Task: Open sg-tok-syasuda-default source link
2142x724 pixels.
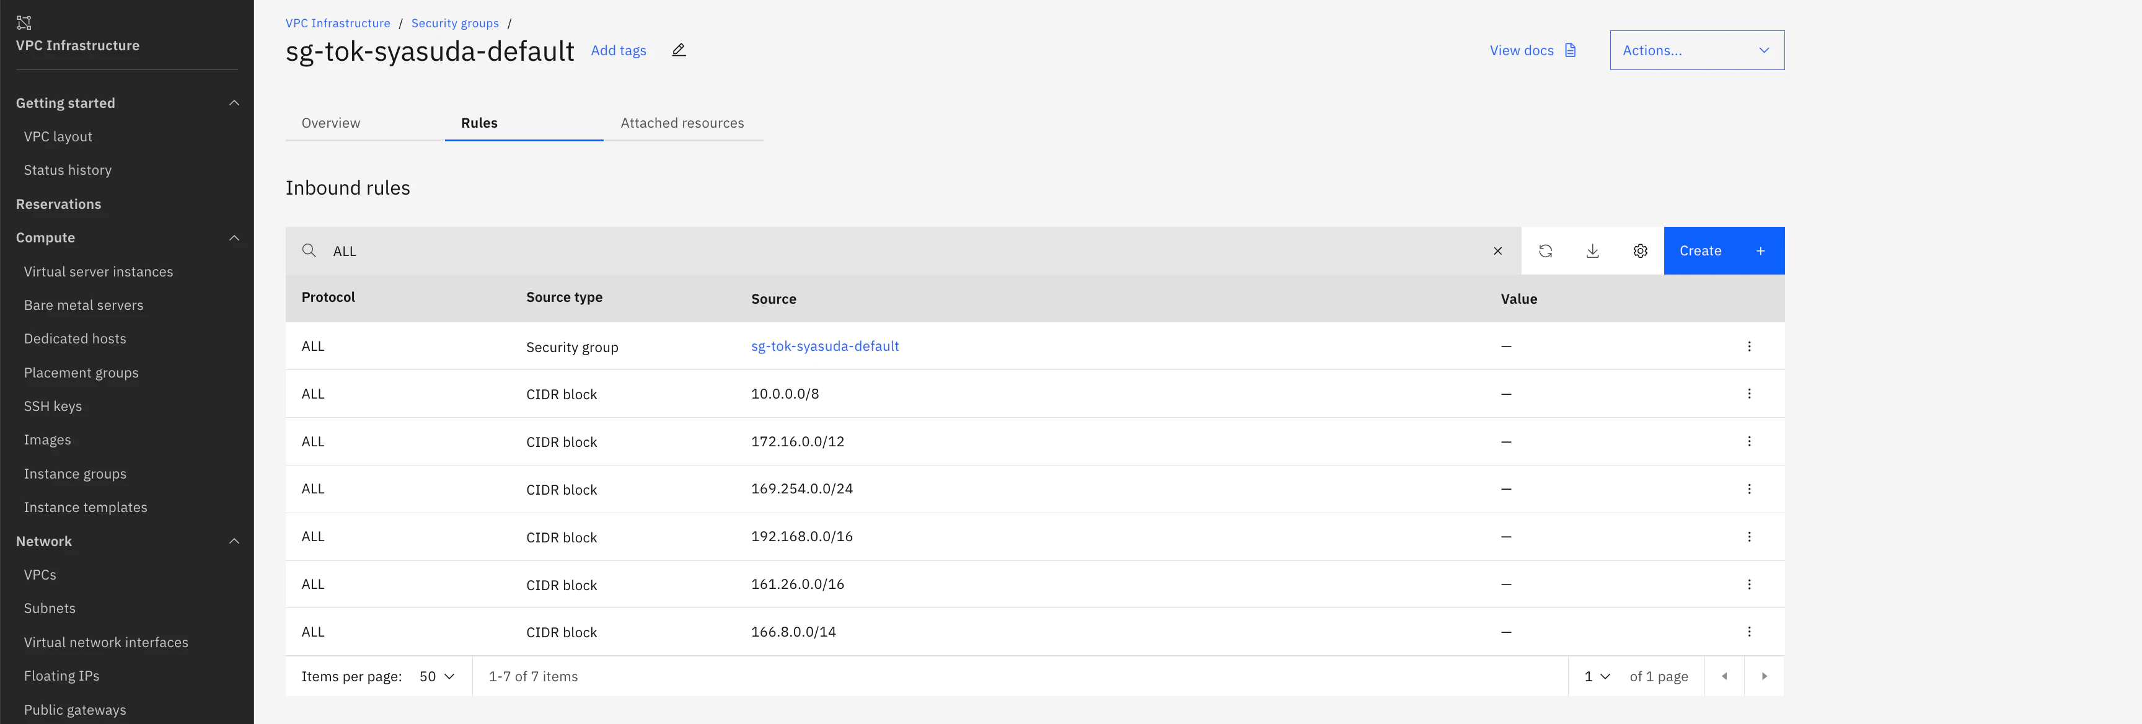Action: tap(825, 347)
